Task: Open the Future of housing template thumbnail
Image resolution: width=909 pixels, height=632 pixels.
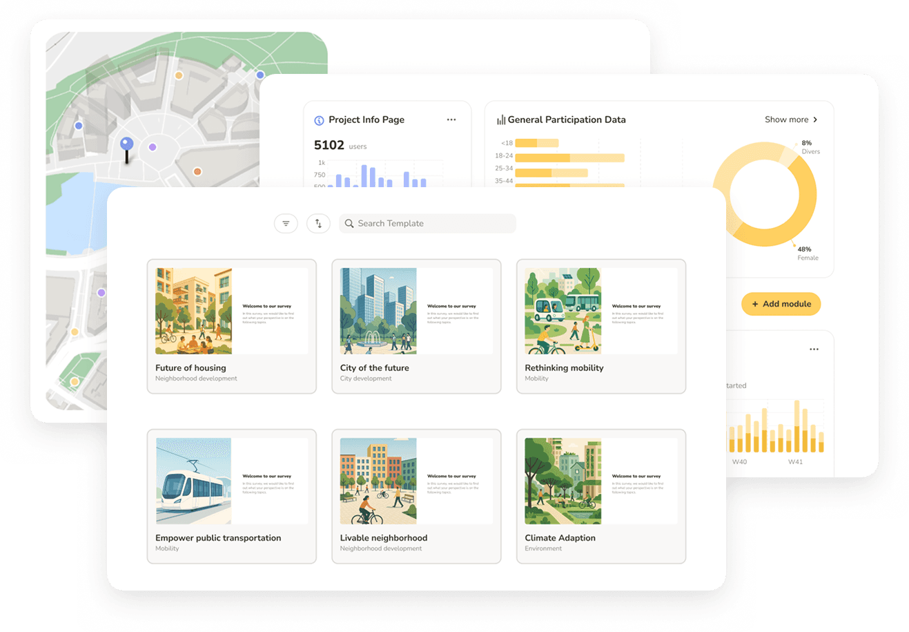Action: (x=193, y=311)
